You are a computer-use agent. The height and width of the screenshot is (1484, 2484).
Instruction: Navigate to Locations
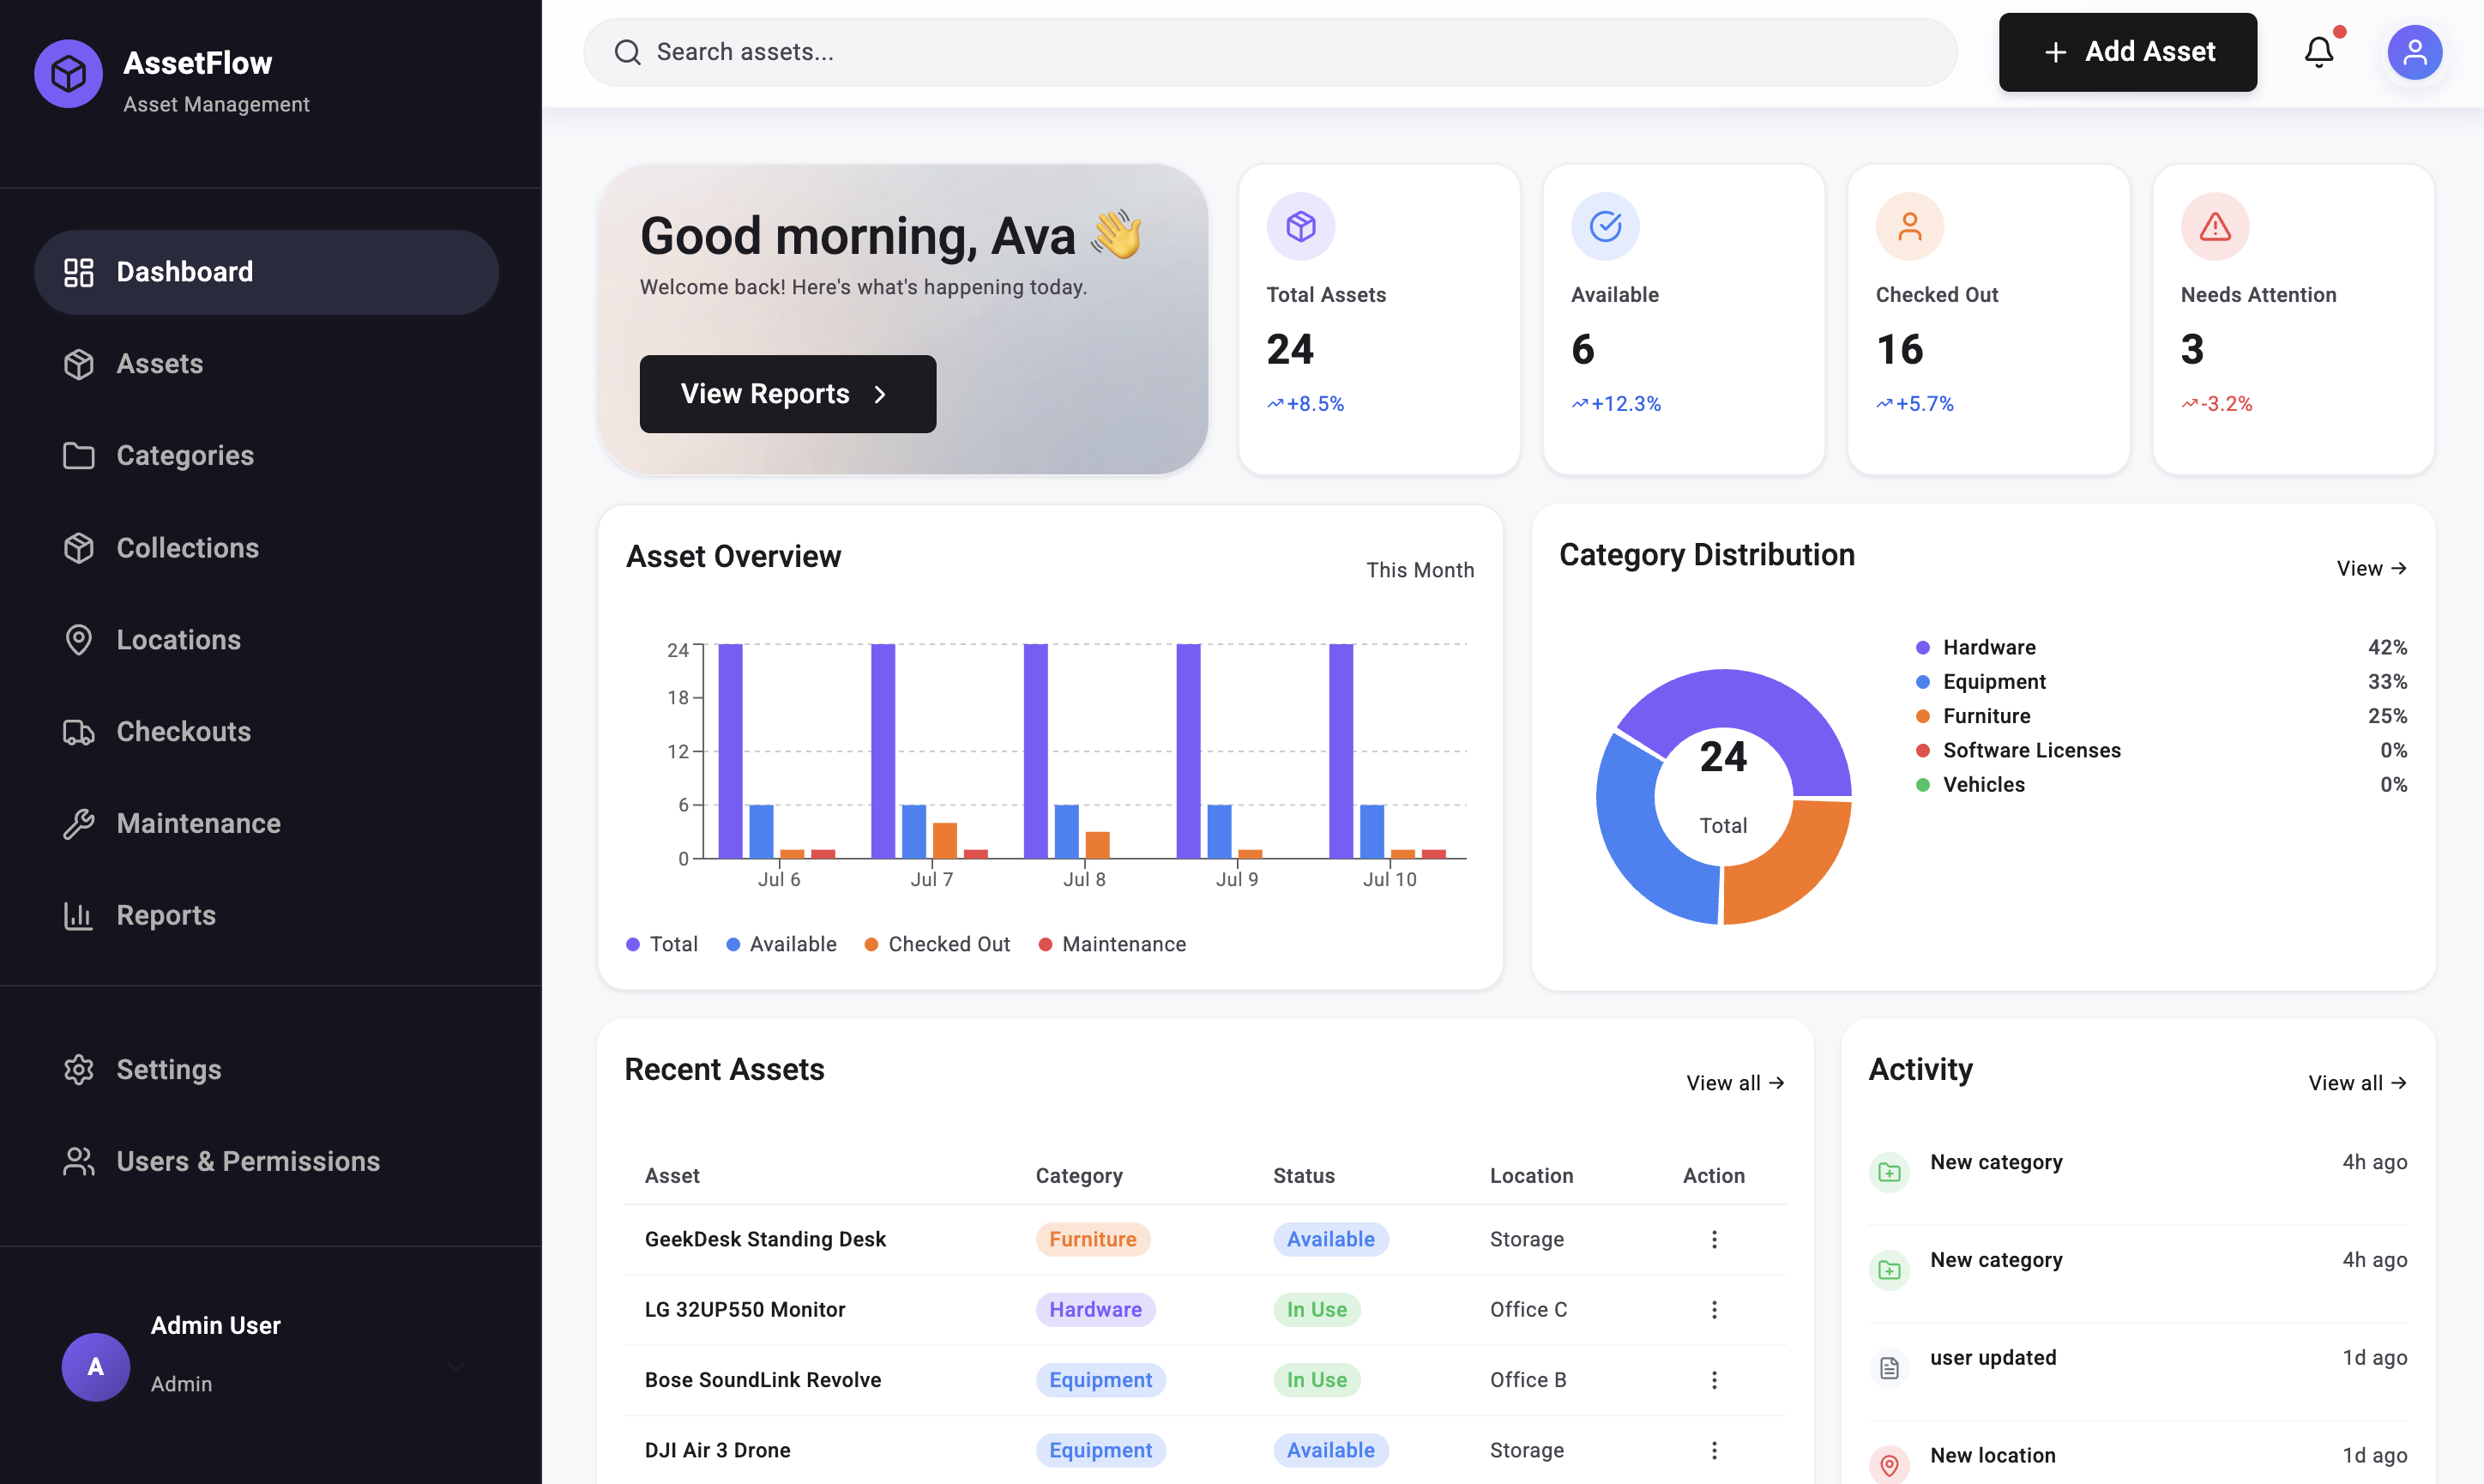[266, 640]
